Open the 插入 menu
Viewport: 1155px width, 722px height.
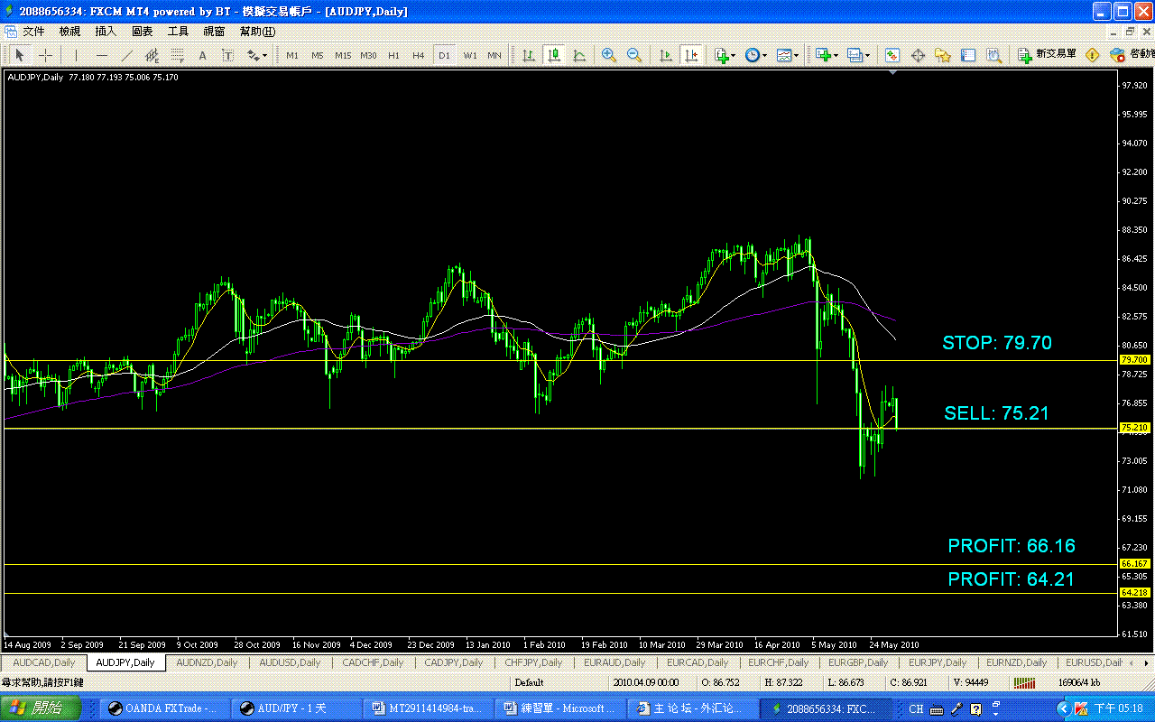click(x=106, y=32)
